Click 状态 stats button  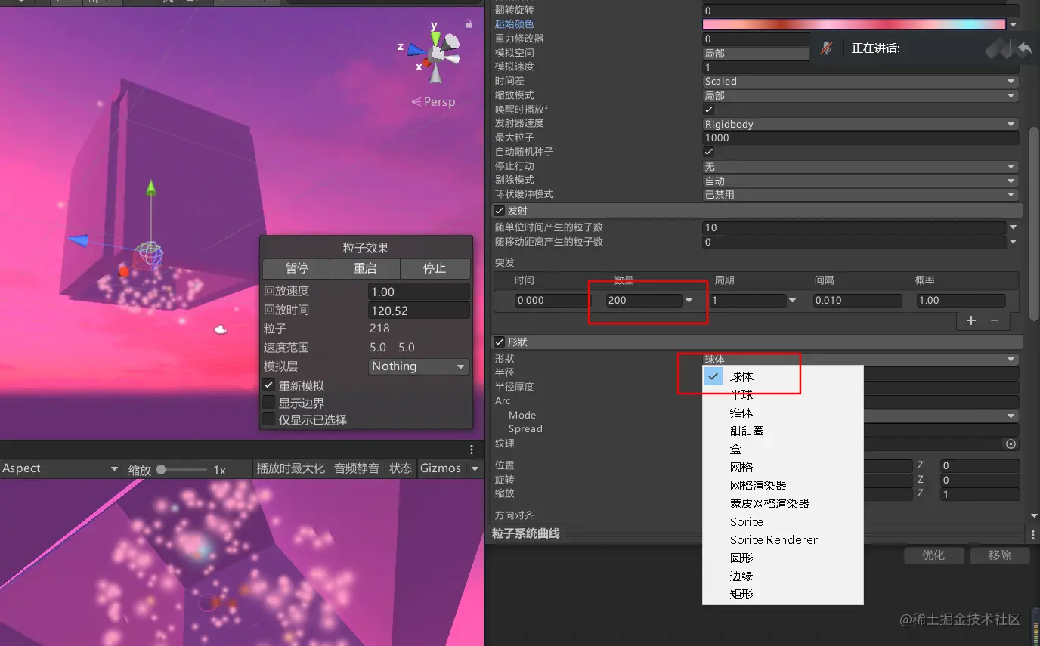401,468
